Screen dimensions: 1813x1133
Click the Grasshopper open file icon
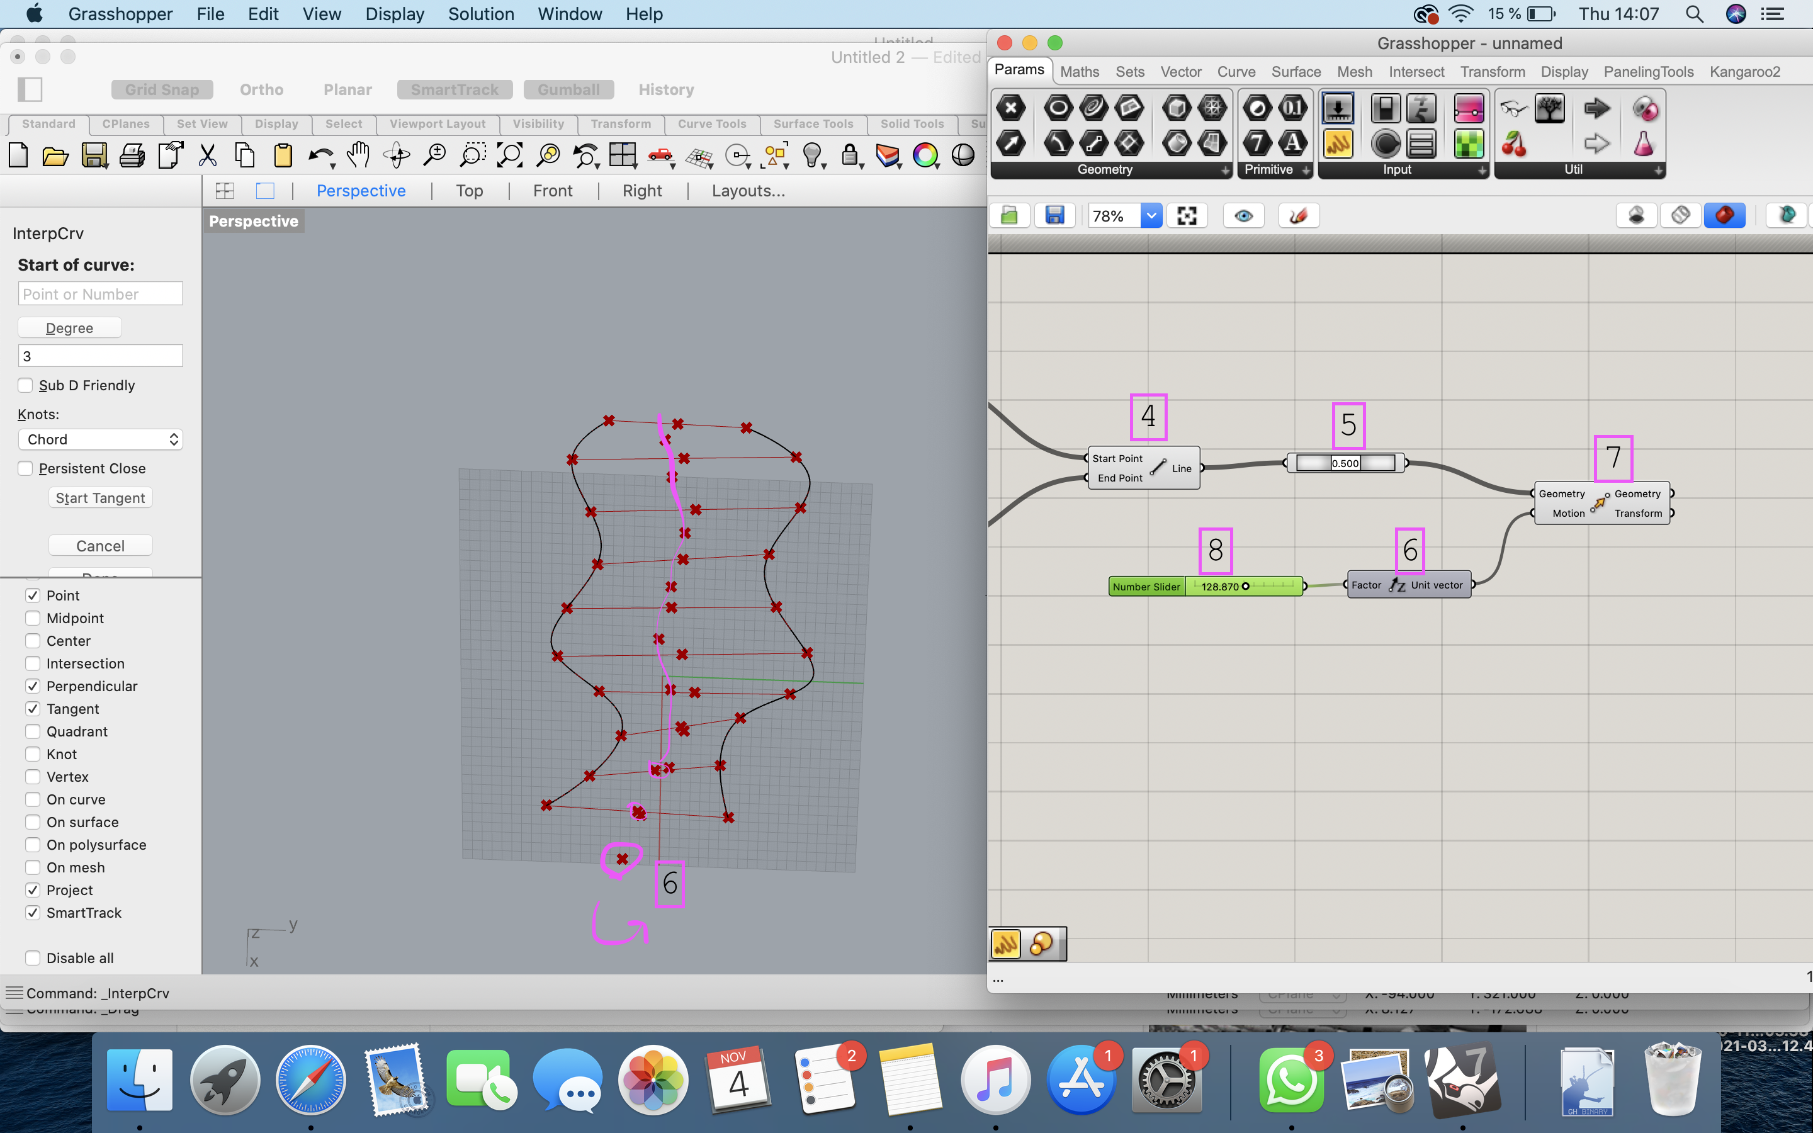point(1009,216)
